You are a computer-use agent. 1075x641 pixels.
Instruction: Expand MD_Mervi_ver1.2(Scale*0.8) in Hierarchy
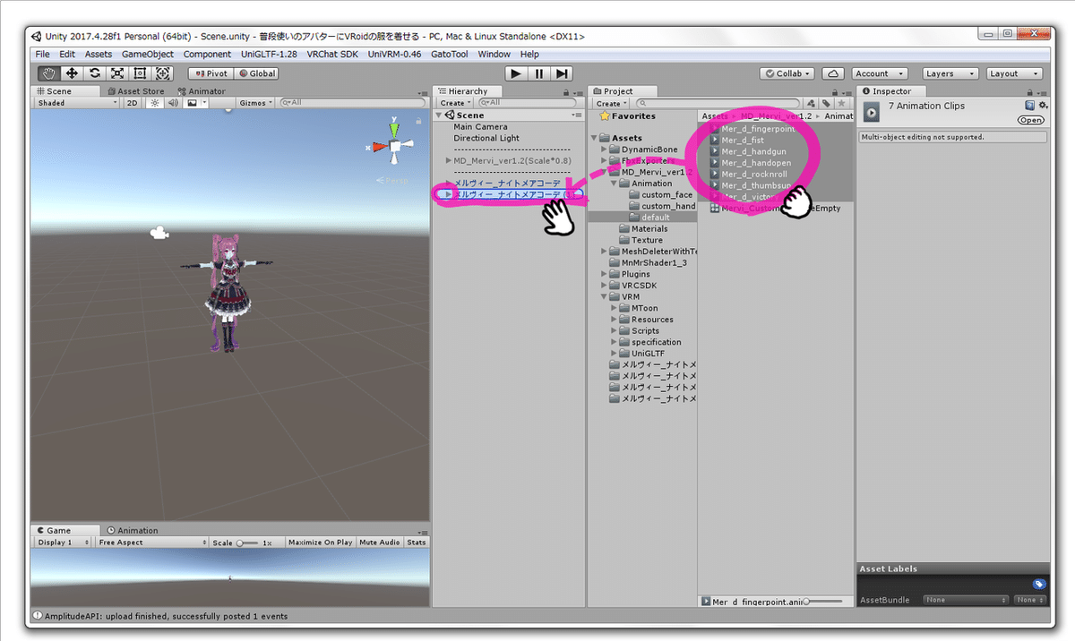tap(449, 161)
